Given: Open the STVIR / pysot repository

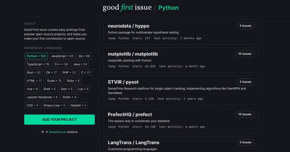Looking at the screenshot, I should point(123,82).
